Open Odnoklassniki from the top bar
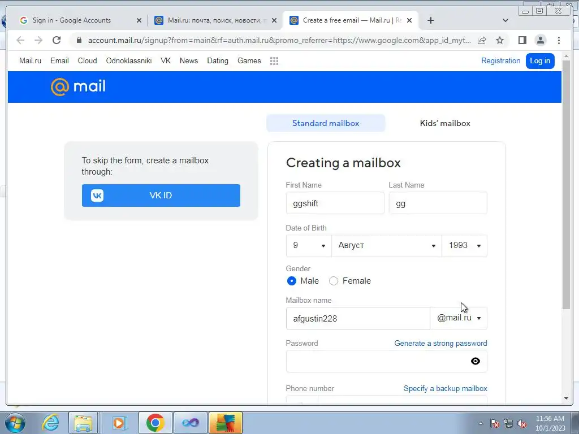The image size is (579, 434). click(129, 61)
